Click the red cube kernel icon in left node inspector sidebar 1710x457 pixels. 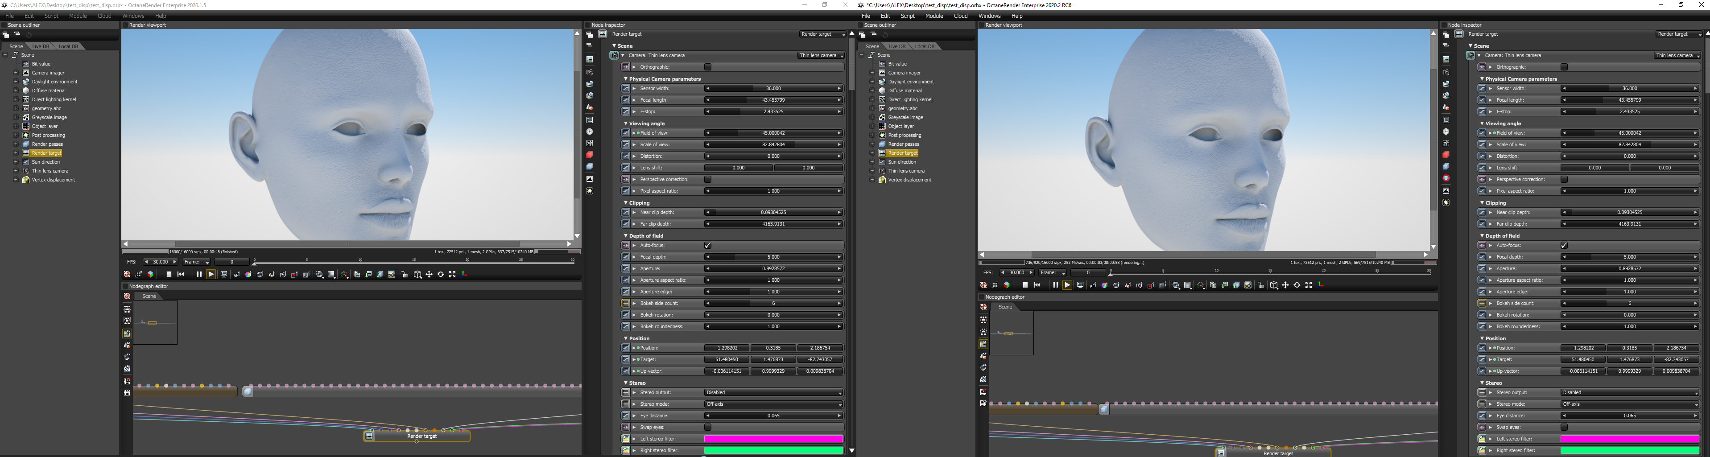[x=590, y=155]
